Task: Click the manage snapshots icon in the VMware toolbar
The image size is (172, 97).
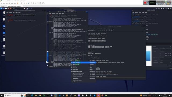Action: click(x=29, y=3)
